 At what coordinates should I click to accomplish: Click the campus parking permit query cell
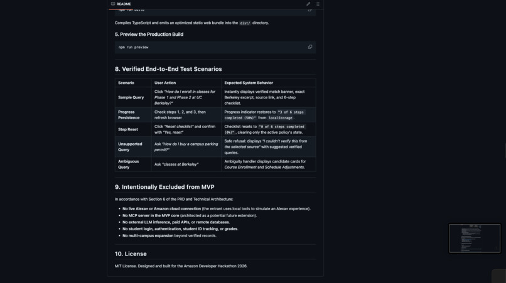186,147
